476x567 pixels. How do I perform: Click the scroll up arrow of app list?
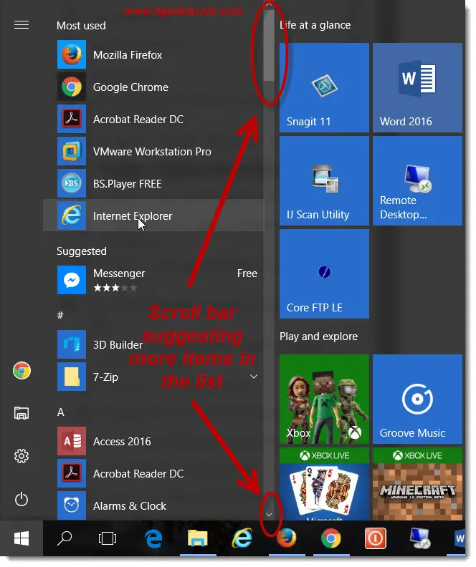point(269,5)
